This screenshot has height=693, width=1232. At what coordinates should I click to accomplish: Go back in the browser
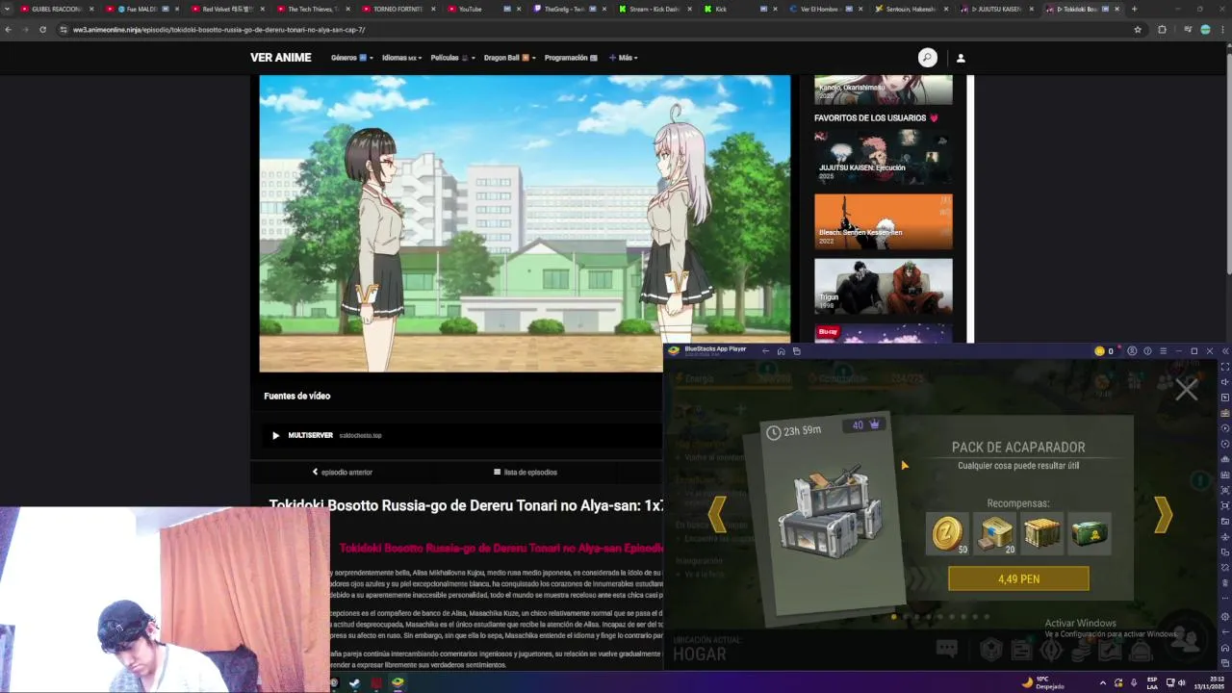(8, 30)
